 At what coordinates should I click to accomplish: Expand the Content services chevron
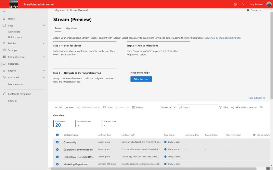(x=44, y=57)
